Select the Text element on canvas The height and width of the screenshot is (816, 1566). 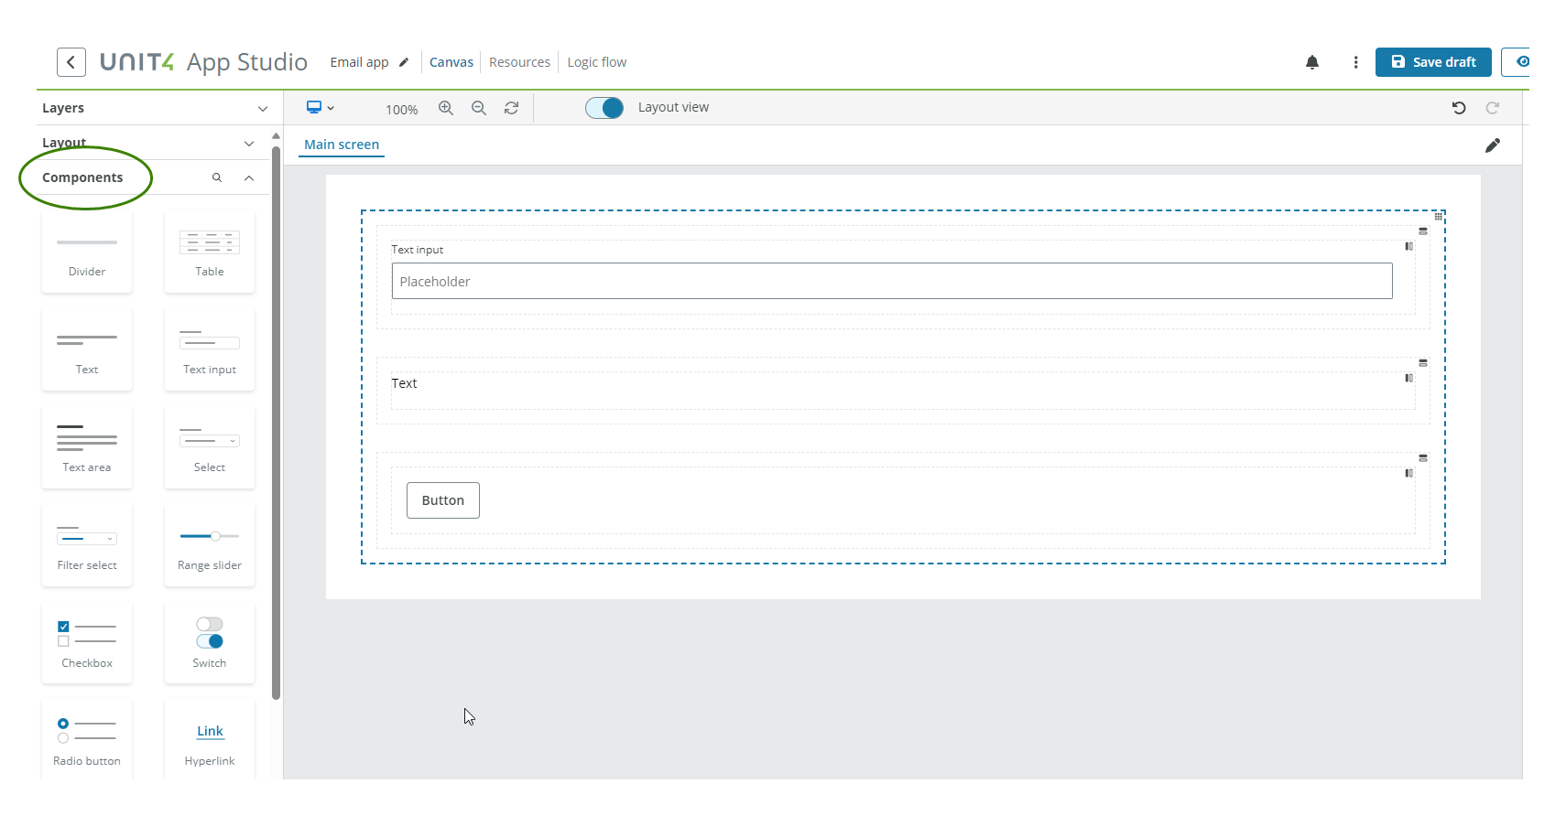404,383
